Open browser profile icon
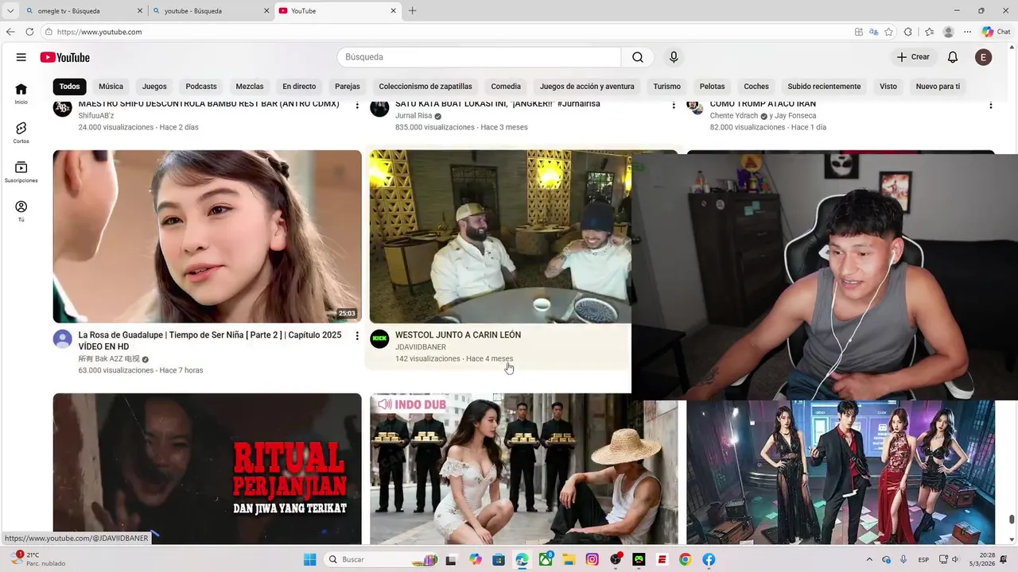Image resolution: width=1018 pixels, height=572 pixels. [948, 32]
